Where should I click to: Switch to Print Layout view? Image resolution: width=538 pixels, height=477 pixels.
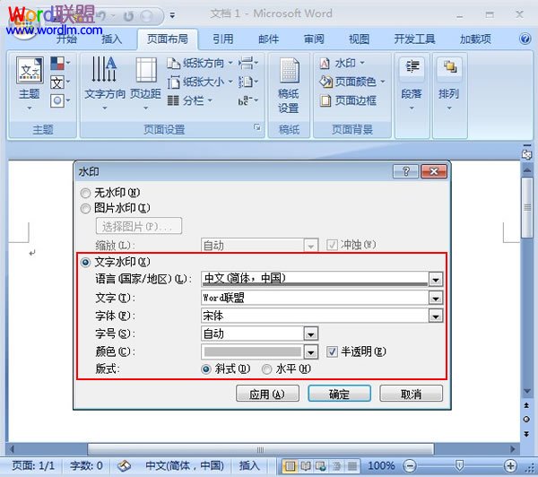point(290,466)
